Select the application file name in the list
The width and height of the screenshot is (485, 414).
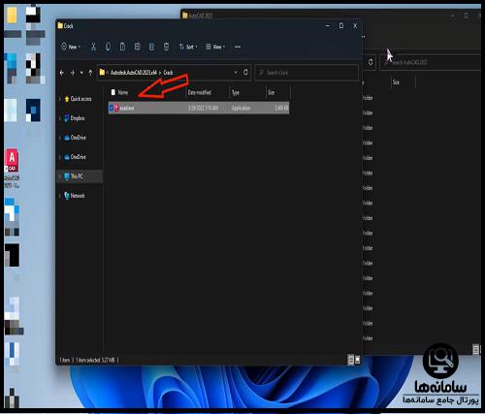pyautogui.click(x=127, y=108)
